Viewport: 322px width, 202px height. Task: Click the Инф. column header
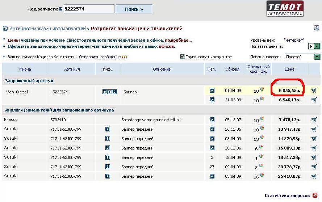[108, 69]
